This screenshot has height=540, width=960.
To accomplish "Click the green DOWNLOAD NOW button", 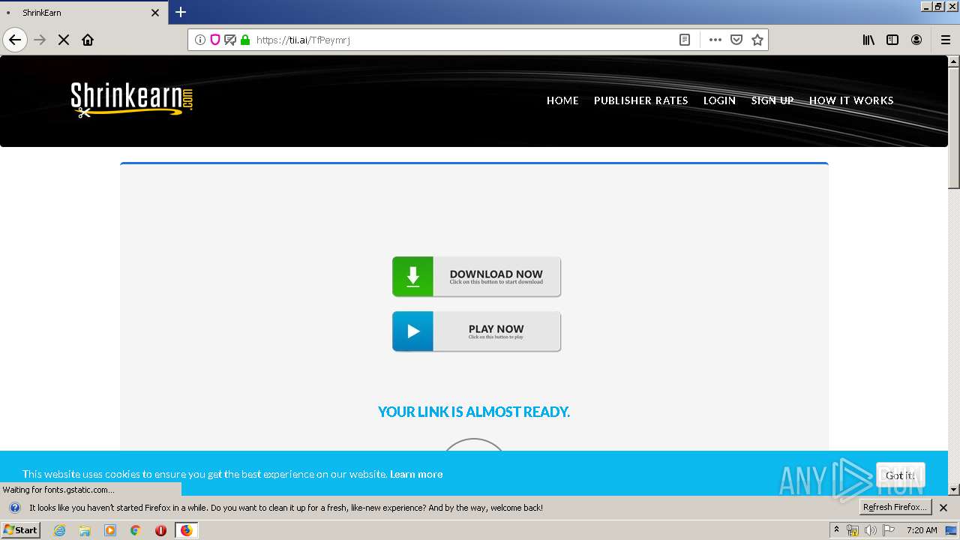I will (x=476, y=277).
